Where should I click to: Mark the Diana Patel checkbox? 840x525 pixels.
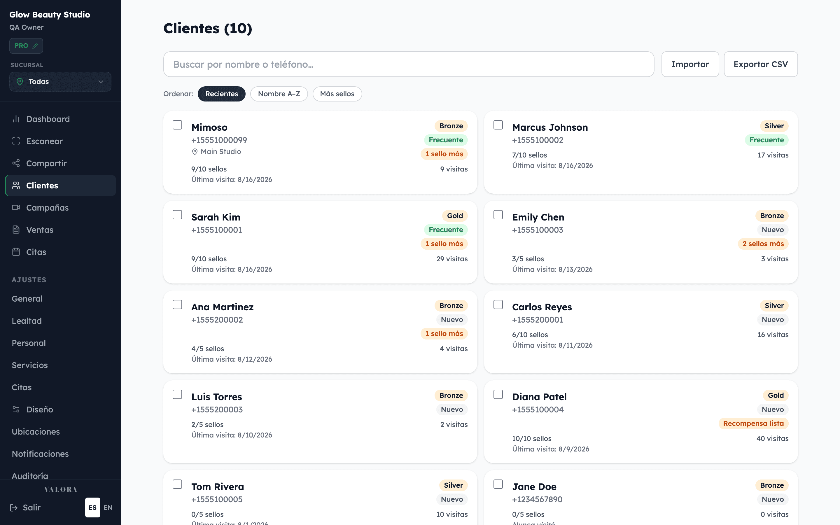[x=498, y=394]
